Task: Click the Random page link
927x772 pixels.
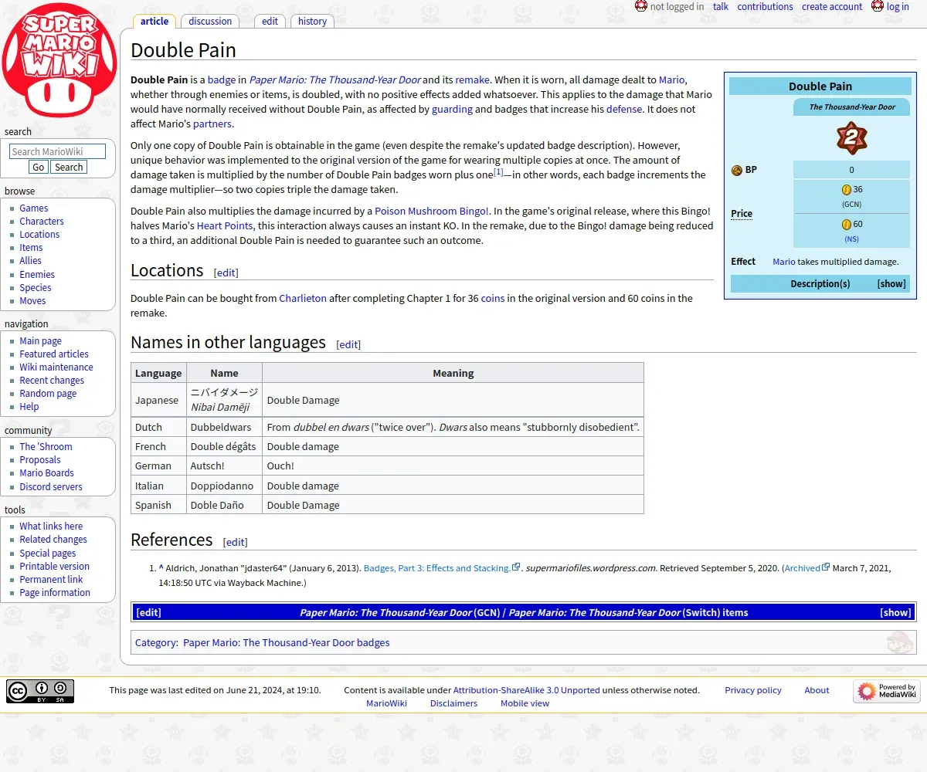Action: tap(48, 393)
